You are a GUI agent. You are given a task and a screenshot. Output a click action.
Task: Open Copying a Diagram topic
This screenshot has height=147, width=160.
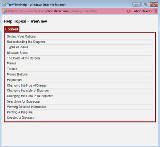click(x=20, y=117)
